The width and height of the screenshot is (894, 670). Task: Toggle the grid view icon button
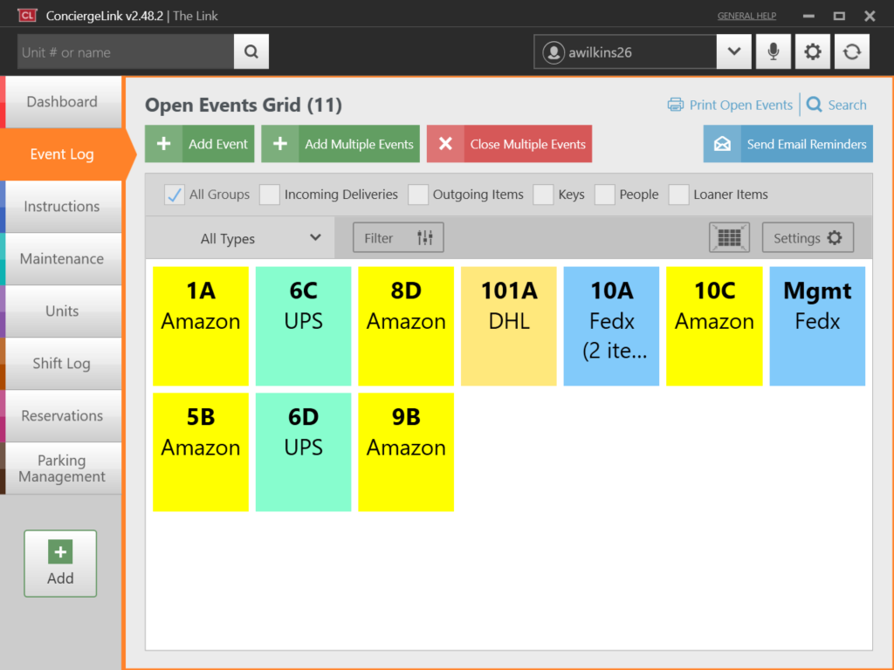pyautogui.click(x=729, y=237)
